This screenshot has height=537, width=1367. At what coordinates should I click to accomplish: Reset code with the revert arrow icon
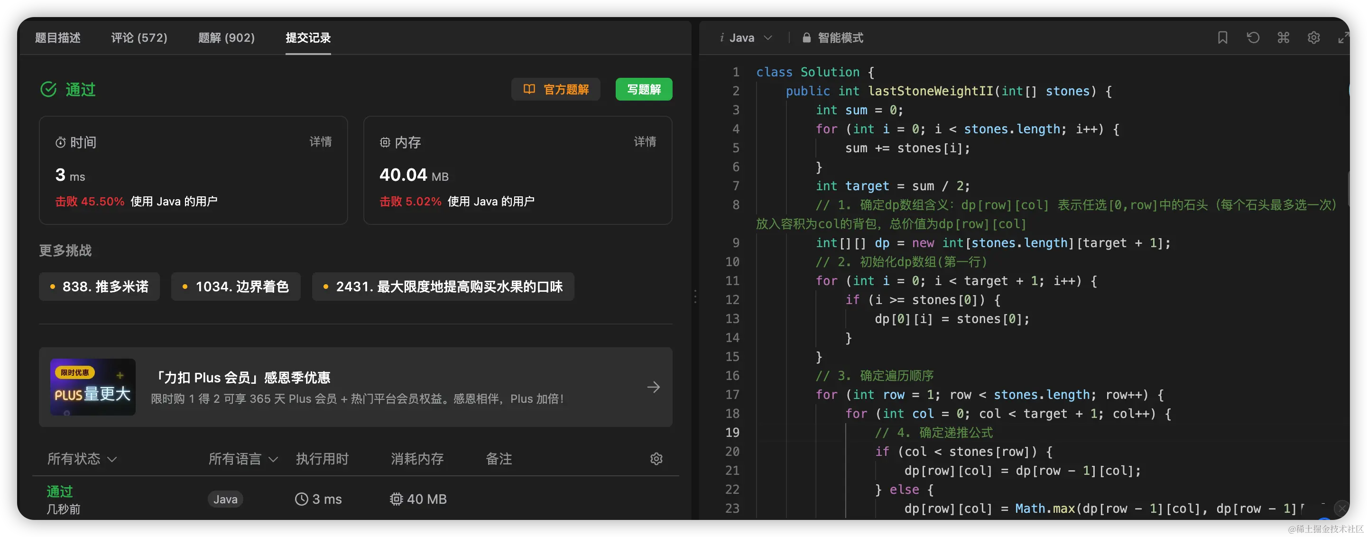(1253, 37)
